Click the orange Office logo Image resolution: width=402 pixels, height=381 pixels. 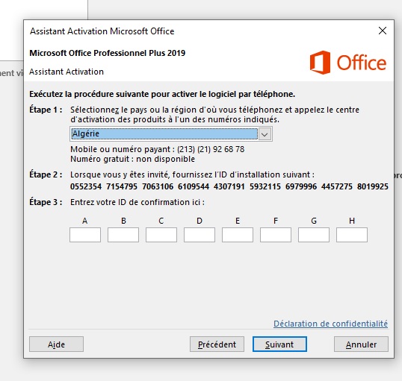tap(348, 63)
